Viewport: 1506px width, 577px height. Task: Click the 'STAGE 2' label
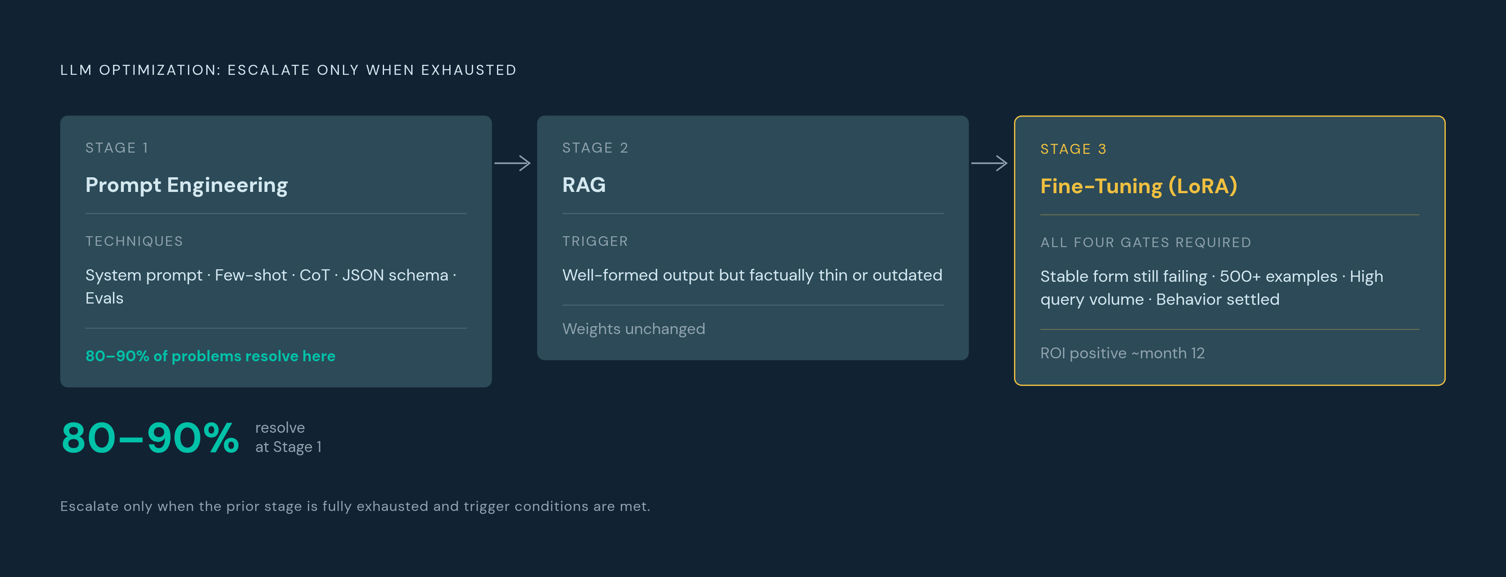[x=595, y=148]
